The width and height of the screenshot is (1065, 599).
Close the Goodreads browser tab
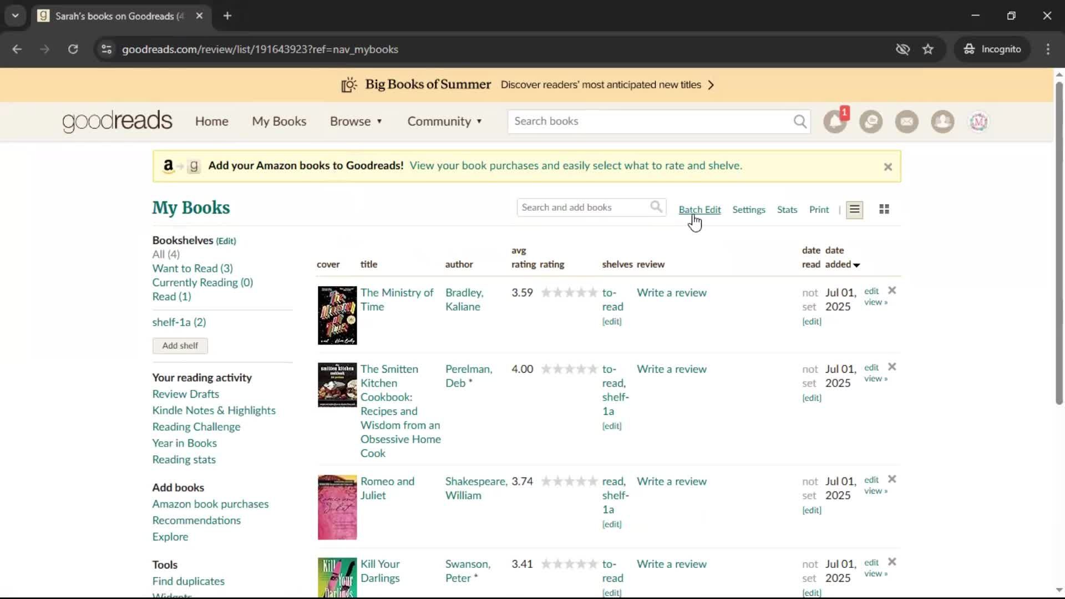click(x=199, y=16)
